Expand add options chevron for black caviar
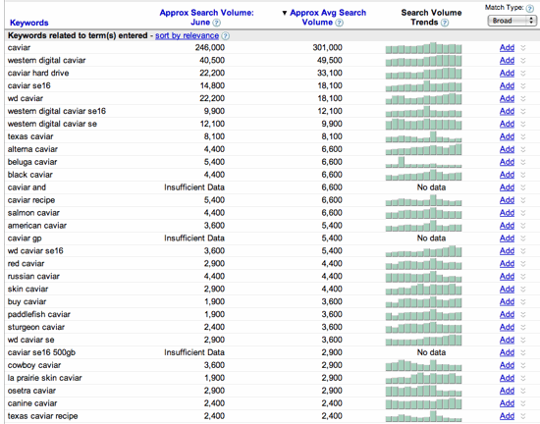This screenshot has width=540, height=424. point(523,175)
